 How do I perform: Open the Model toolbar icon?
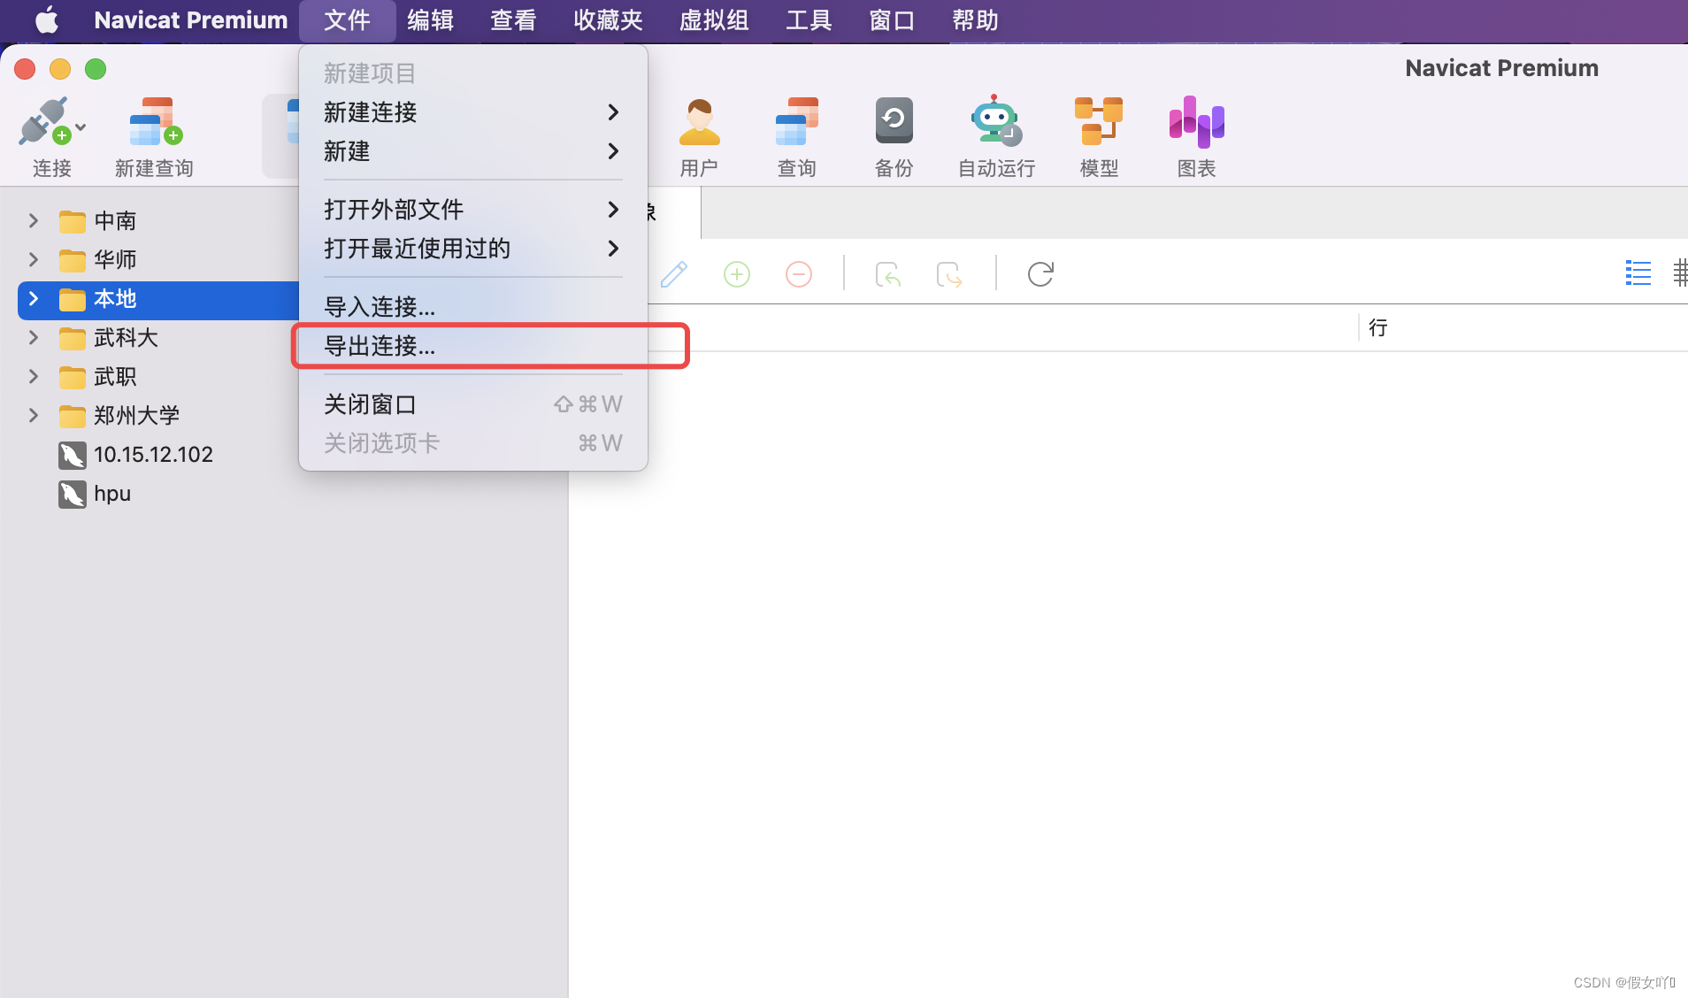[x=1099, y=121]
